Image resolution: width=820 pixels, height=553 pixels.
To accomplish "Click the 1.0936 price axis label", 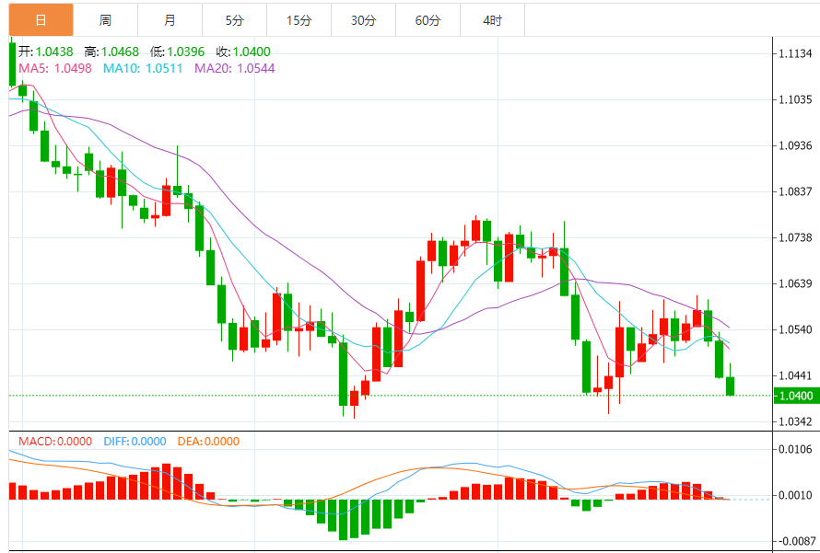I will click(795, 145).
